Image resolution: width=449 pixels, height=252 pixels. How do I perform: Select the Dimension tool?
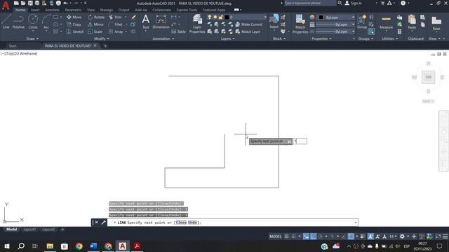coord(161,22)
